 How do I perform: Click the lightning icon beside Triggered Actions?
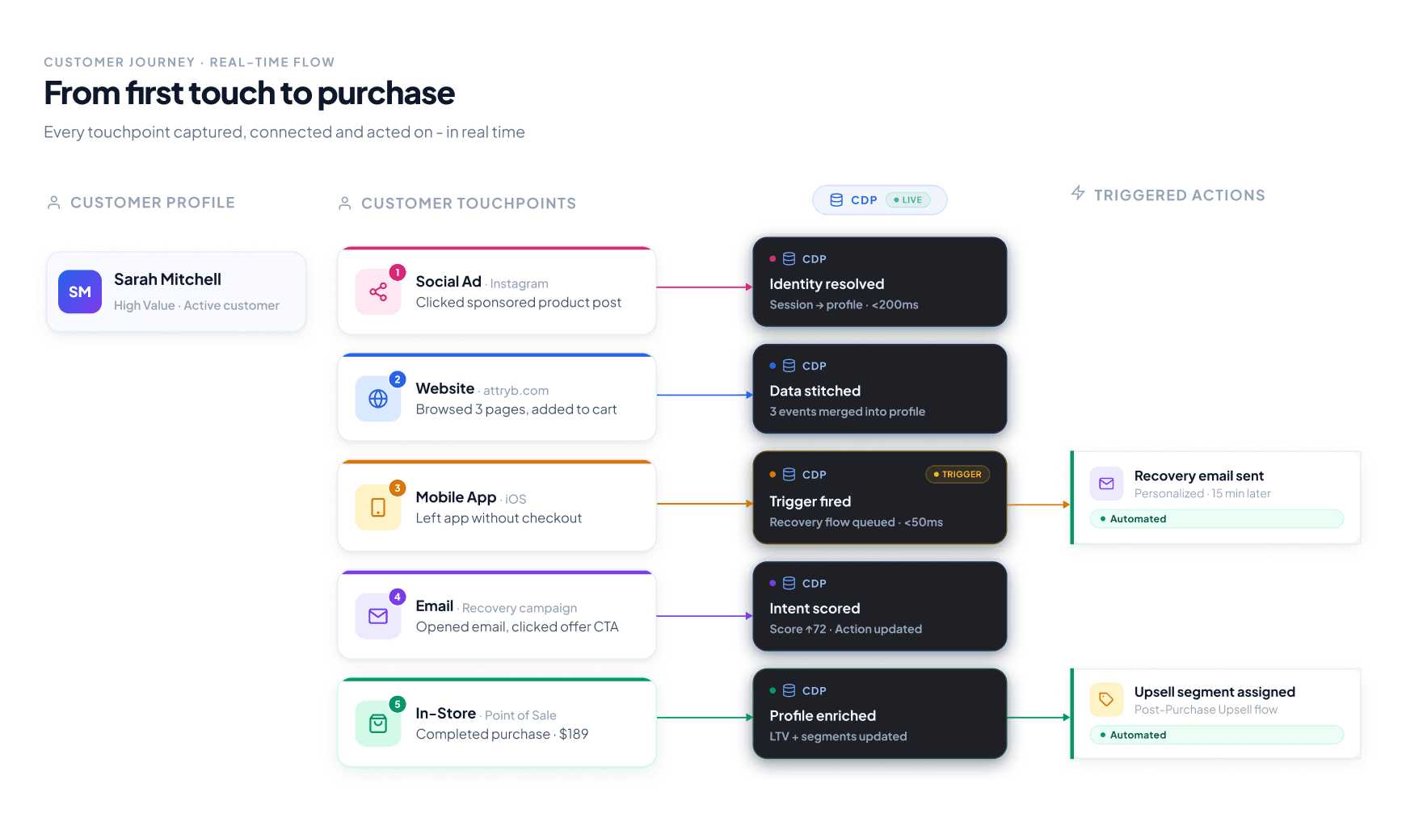point(1078,193)
